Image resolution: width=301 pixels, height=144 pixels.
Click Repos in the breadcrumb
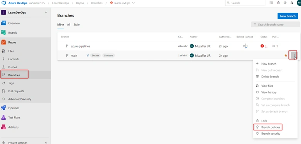[80, 3]
